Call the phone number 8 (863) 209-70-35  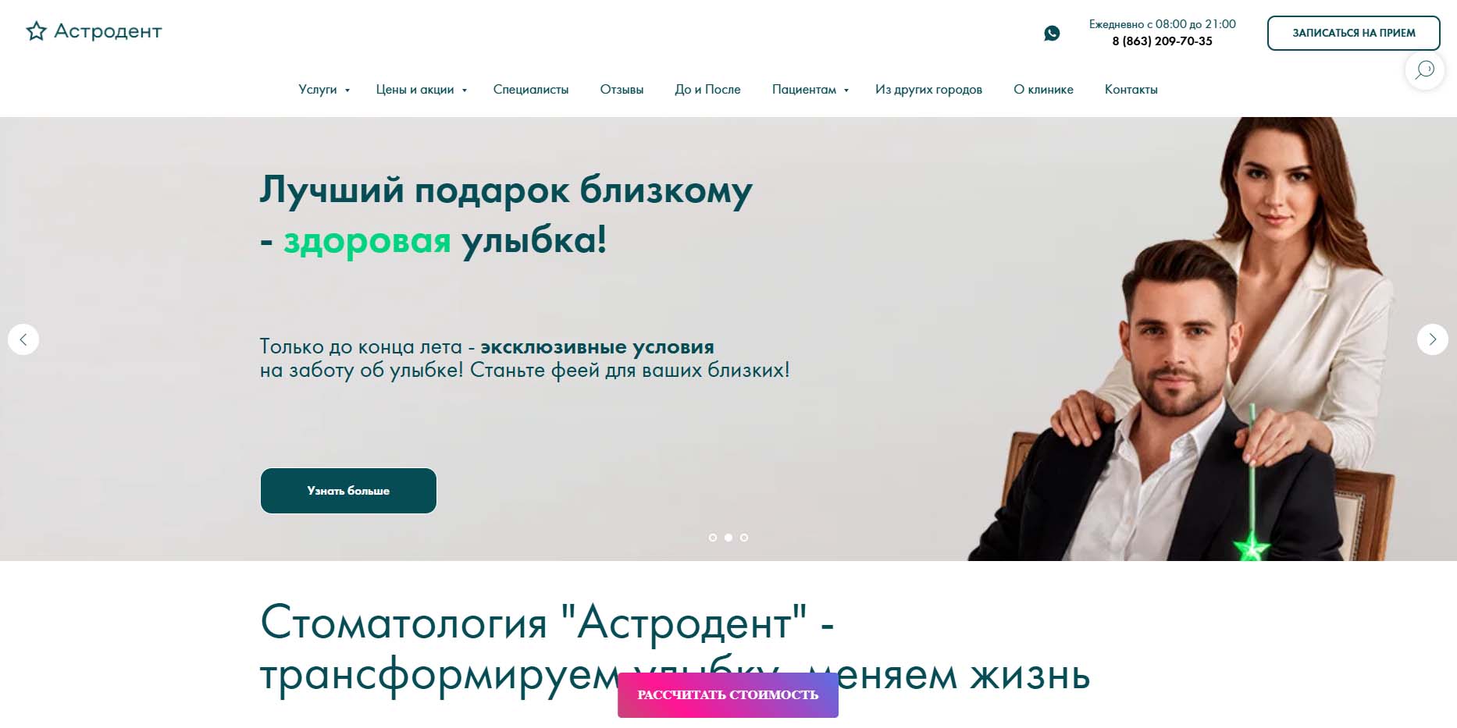pos(1162,41)
